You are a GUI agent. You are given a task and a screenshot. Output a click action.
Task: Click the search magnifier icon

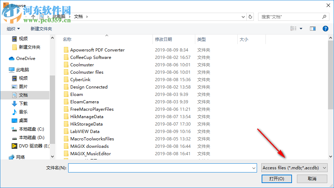point(324,17)
